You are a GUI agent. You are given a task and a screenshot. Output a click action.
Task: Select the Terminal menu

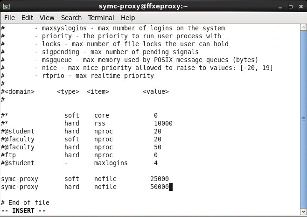[101, 18]
